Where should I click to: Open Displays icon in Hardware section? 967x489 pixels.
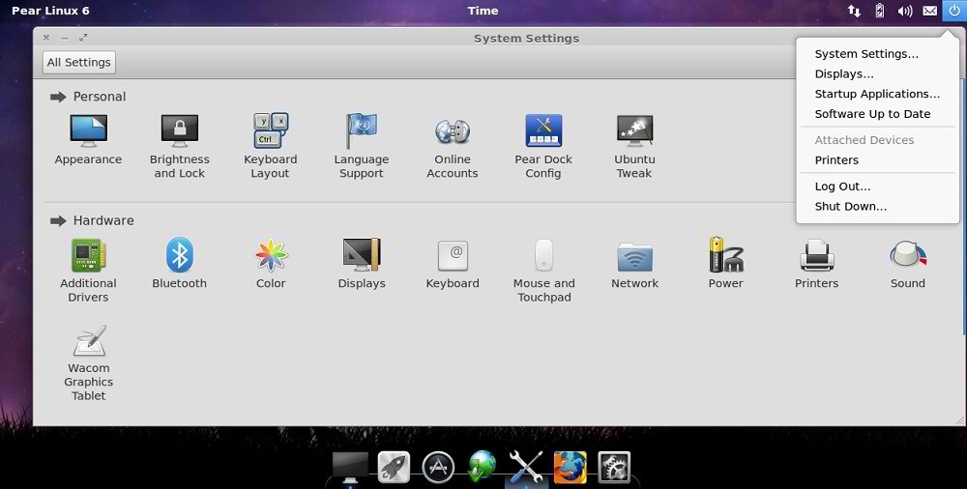click(x=362, y=264)
